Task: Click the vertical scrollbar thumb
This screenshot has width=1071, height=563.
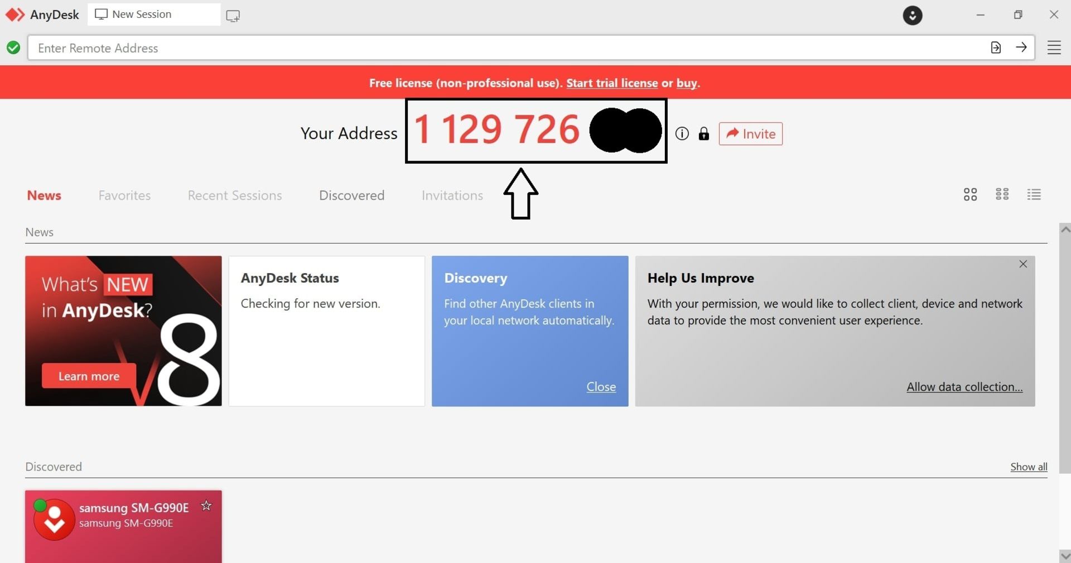Action: pyautogui.click(x=1065, y=354)
